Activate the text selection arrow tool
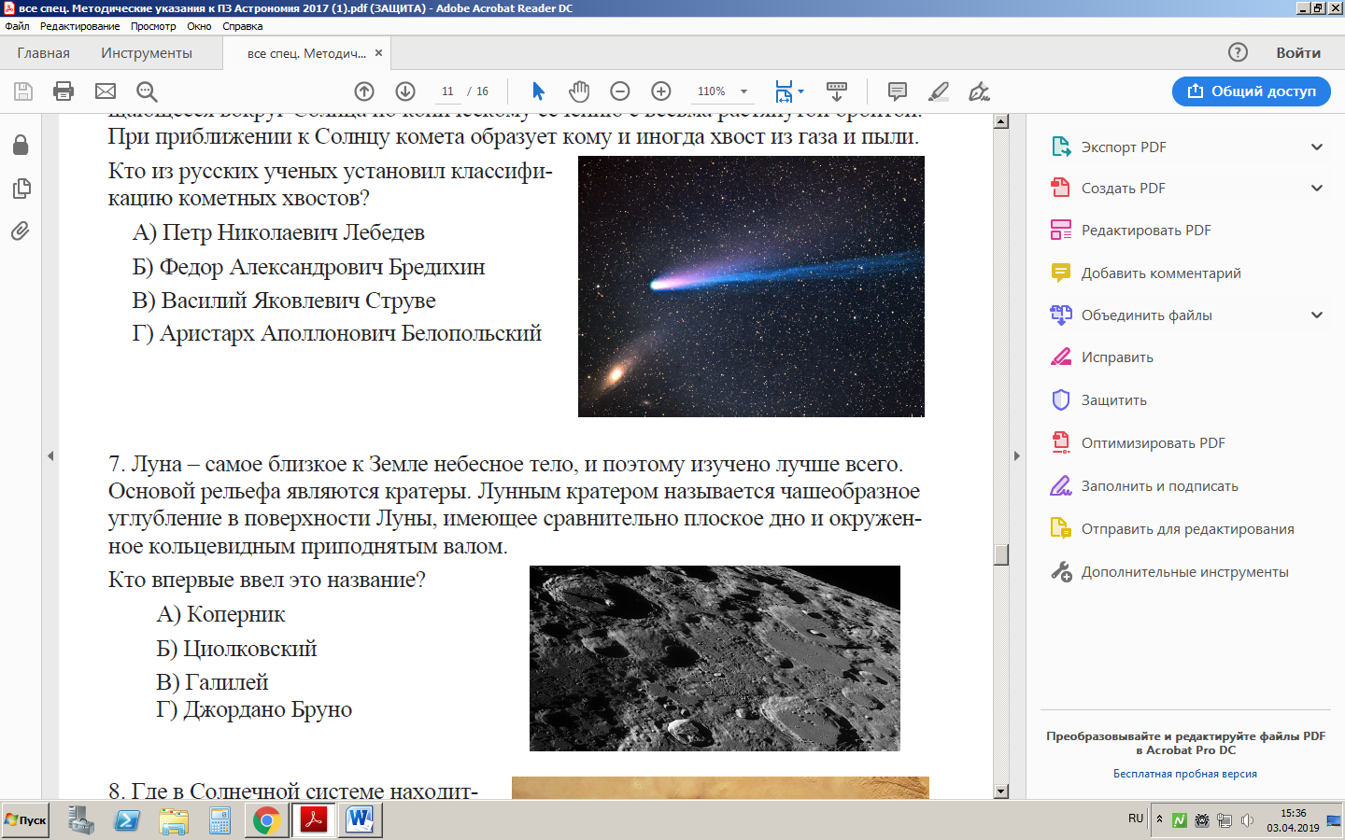Screen dimensions: 1345x840 click(537, 91)
